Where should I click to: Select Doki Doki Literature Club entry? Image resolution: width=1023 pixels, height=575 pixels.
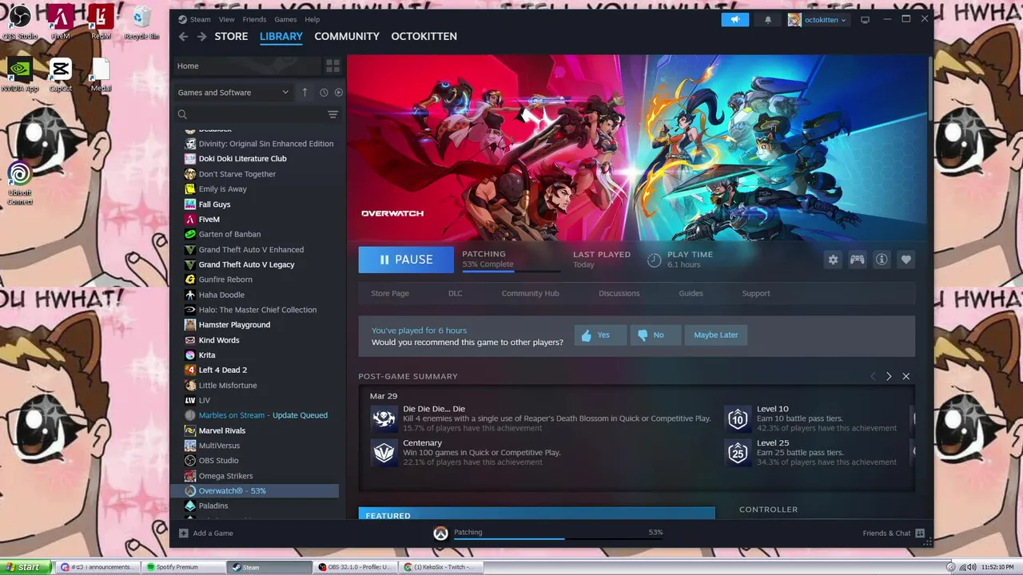(x=255, y=159)
